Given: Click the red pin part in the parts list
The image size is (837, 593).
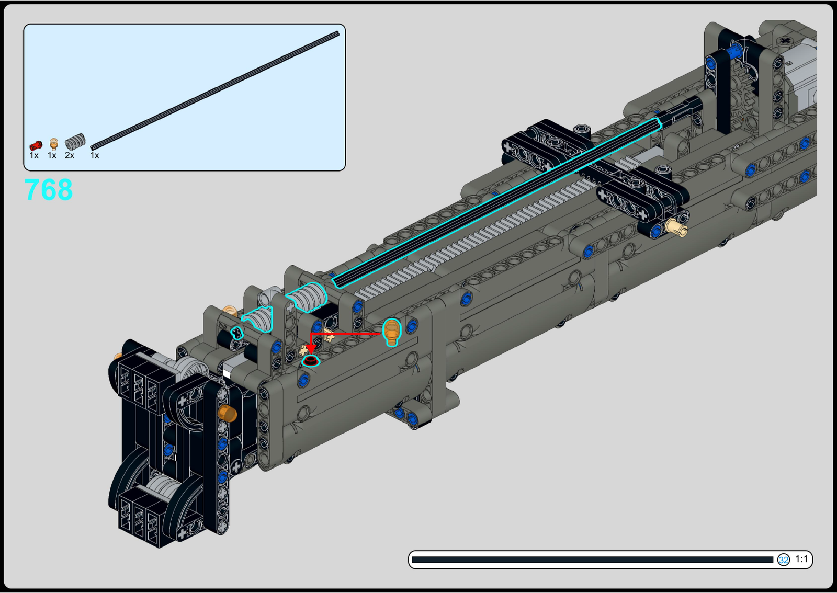Looking at the screenshot, I should [36, 145].
